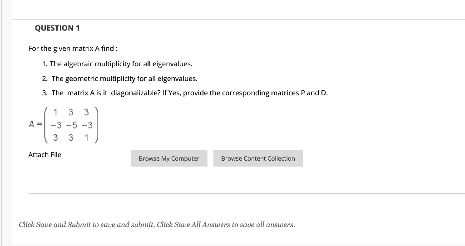465x246 pixels.
Task: Select the geometric multiplicity list item
Action: (x=120, y=79)
